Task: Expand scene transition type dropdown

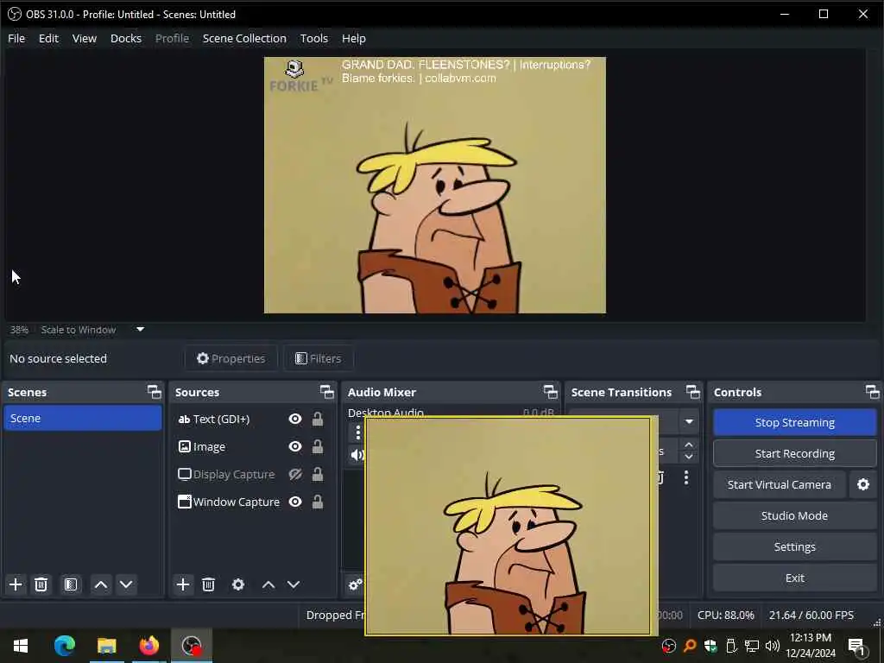Action: (689, 421)
